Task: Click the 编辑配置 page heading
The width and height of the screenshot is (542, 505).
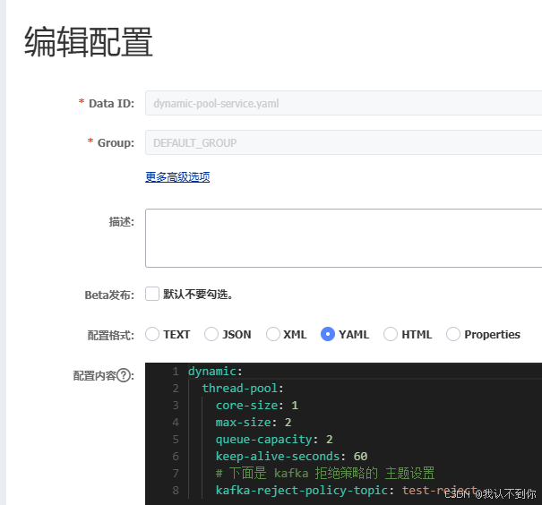Action: coord(89,42)
